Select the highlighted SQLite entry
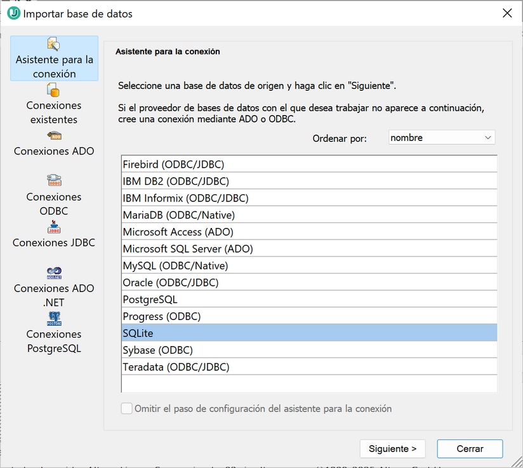 pos(138,333)
